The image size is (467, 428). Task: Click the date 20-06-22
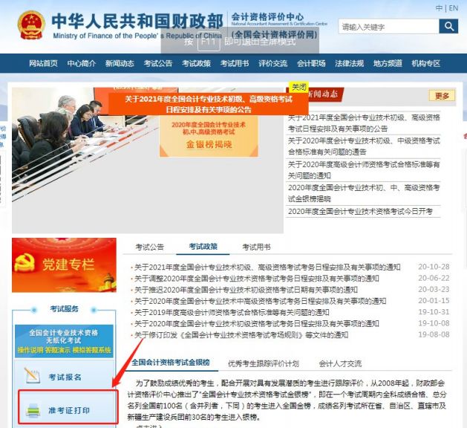434,278
